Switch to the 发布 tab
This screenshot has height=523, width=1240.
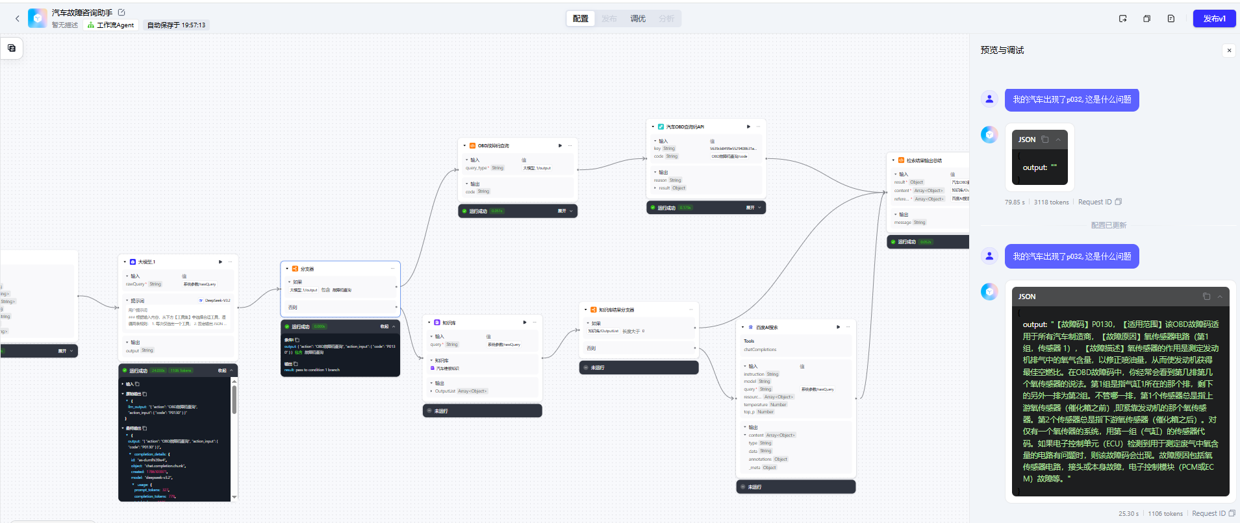tap(609, 19)
